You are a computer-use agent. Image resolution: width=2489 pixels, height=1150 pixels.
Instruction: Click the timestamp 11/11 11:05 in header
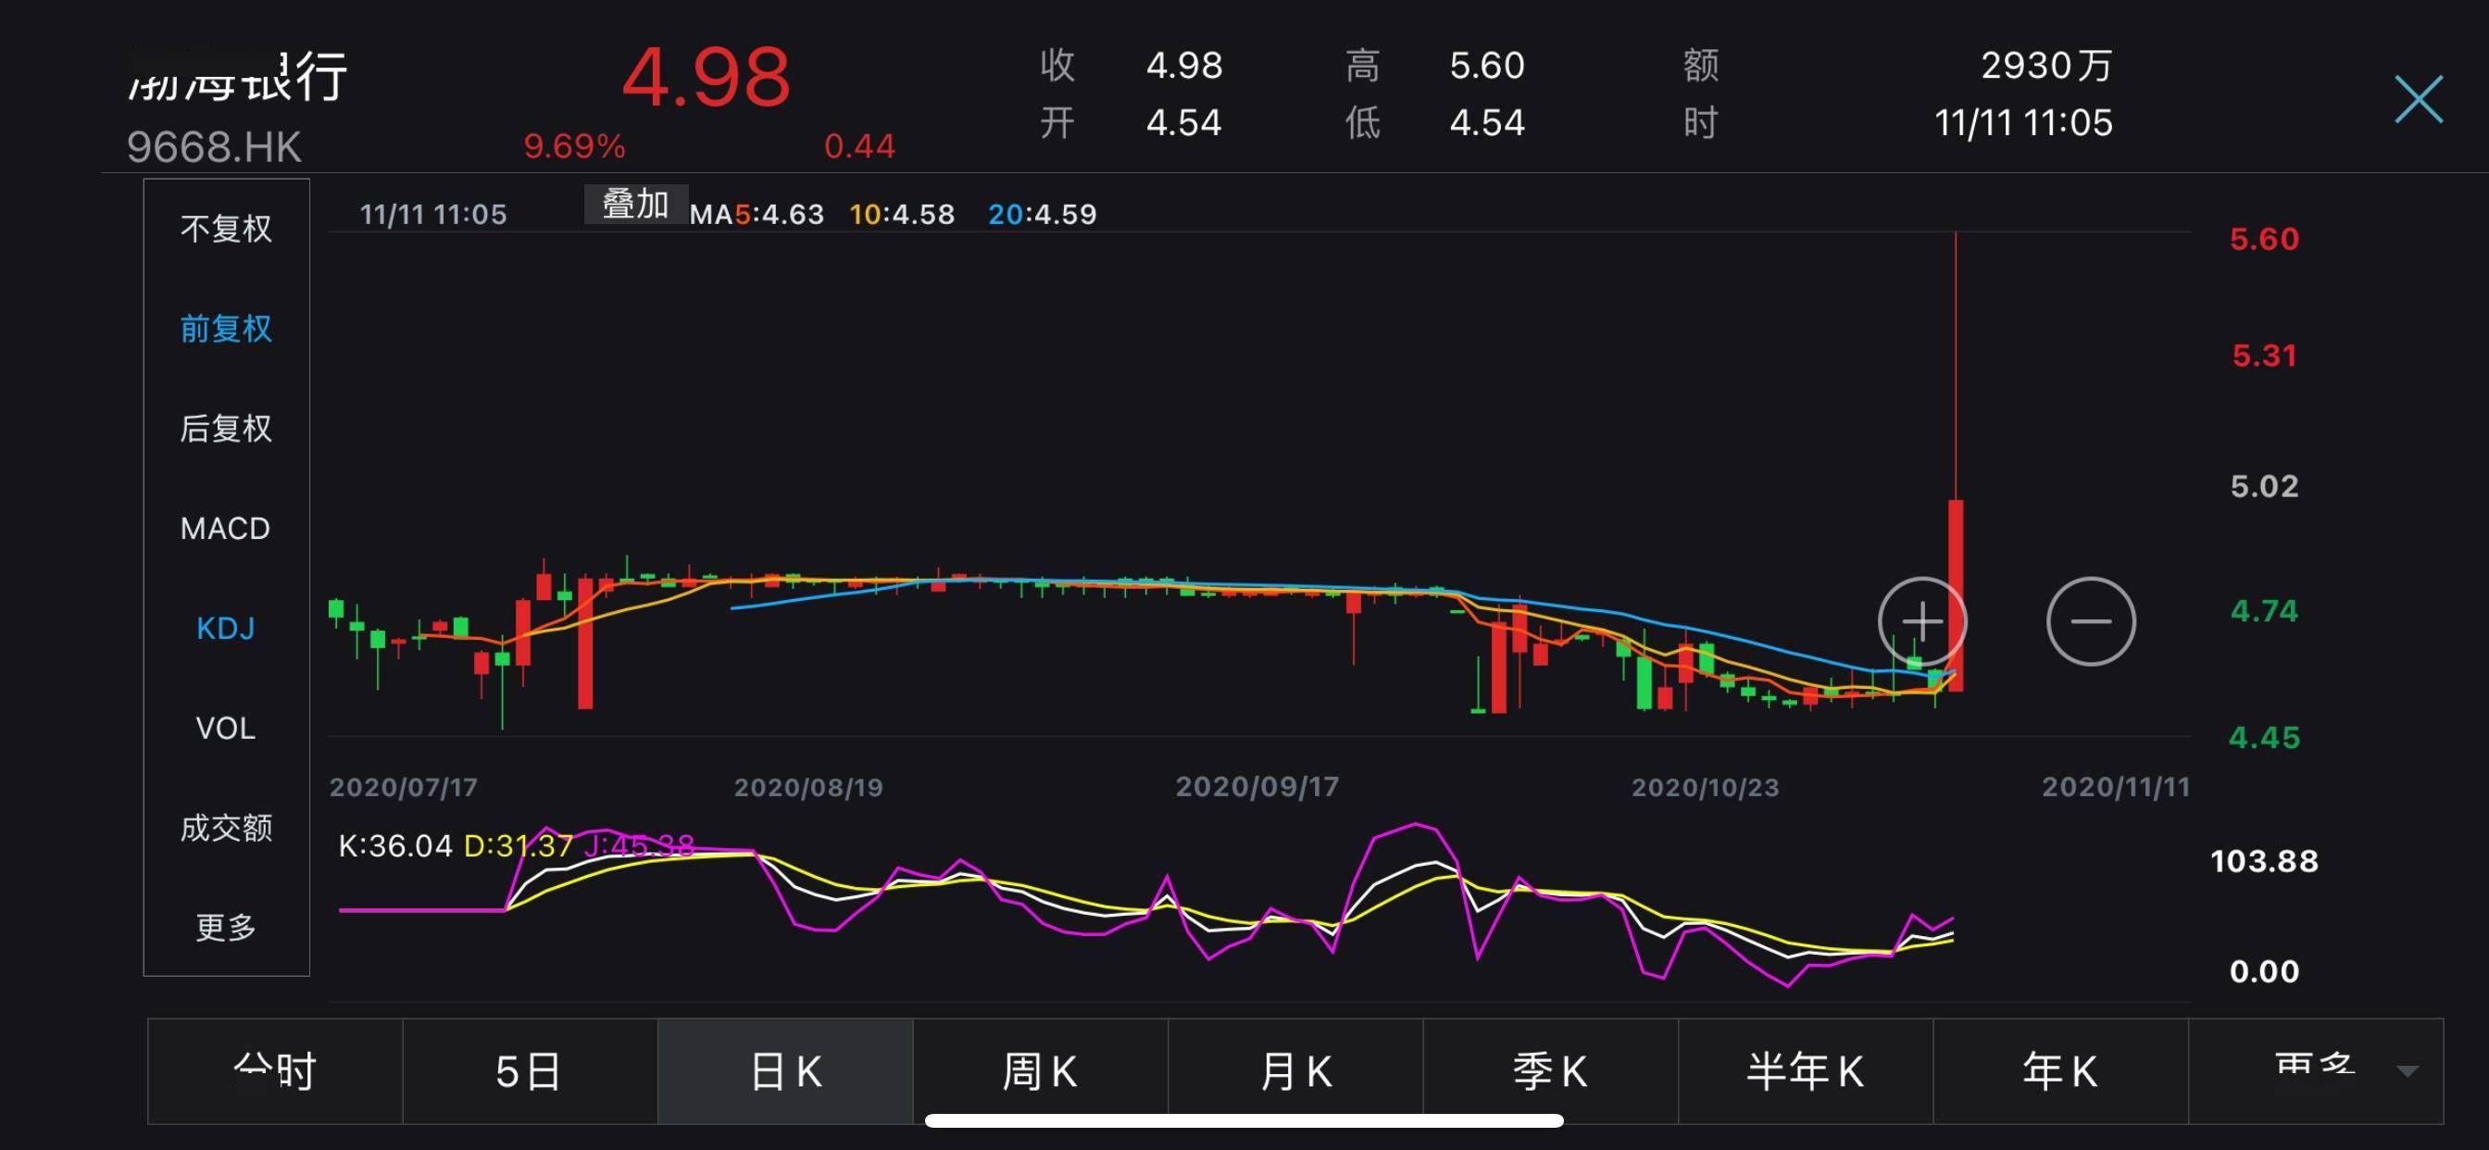coord(2023,123)
